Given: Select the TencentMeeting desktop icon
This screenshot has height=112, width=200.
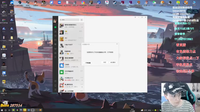Looking at the screenshot, I should coord(59,3).
